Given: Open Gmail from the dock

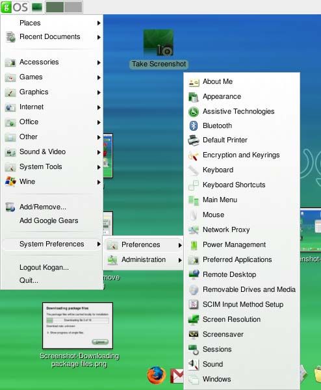Looking at the screenshot, I should (177, 376).
